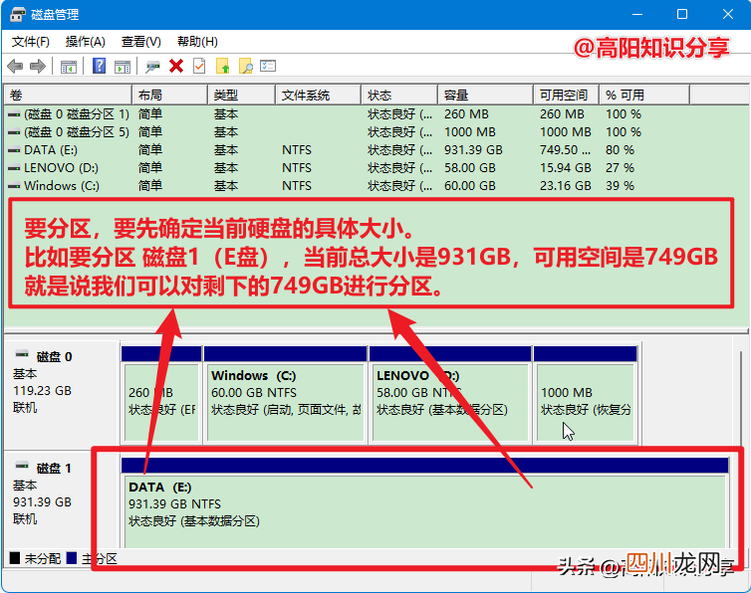Select the Windows (C:) 60.00 GB partition block
751x593 pixels.
point(286,395)
